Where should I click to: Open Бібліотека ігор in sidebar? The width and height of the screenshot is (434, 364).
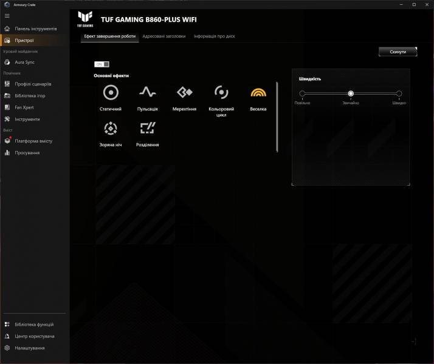click(x=33, y=96)
